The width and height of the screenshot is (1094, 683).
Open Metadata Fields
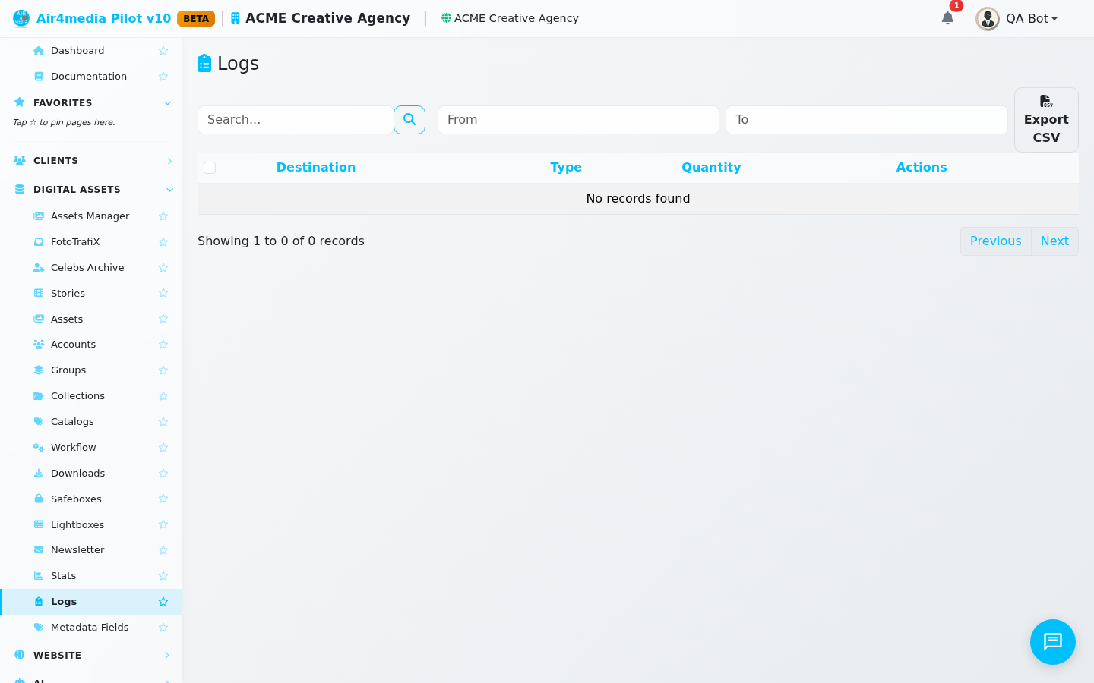click(91, 628)
